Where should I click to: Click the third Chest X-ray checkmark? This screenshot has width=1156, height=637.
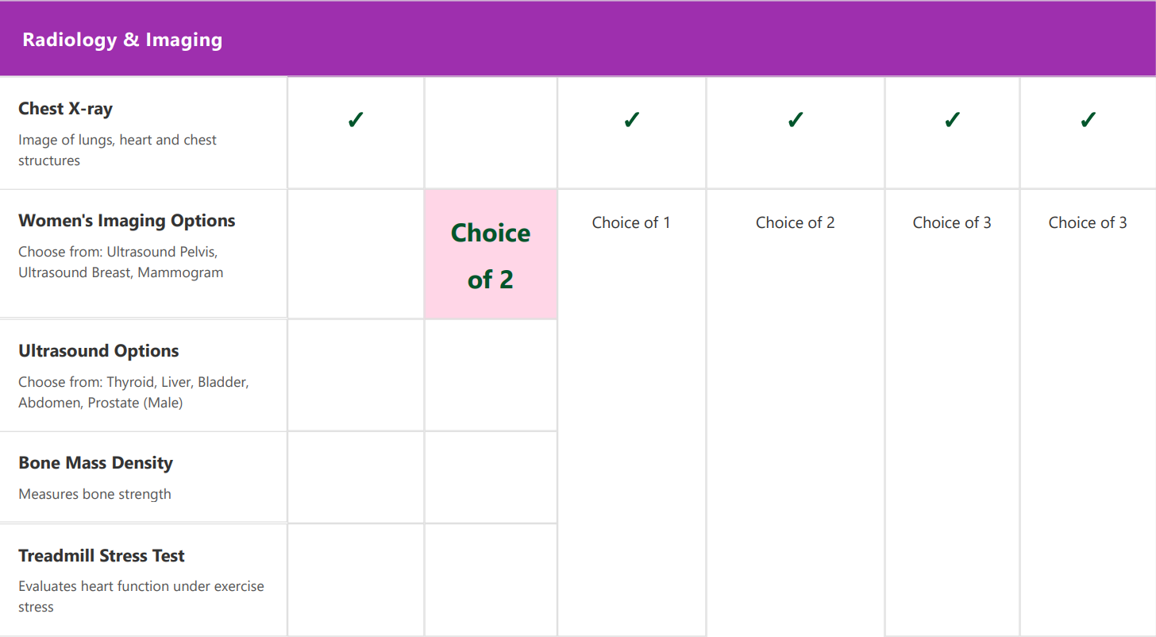(796, 120)
